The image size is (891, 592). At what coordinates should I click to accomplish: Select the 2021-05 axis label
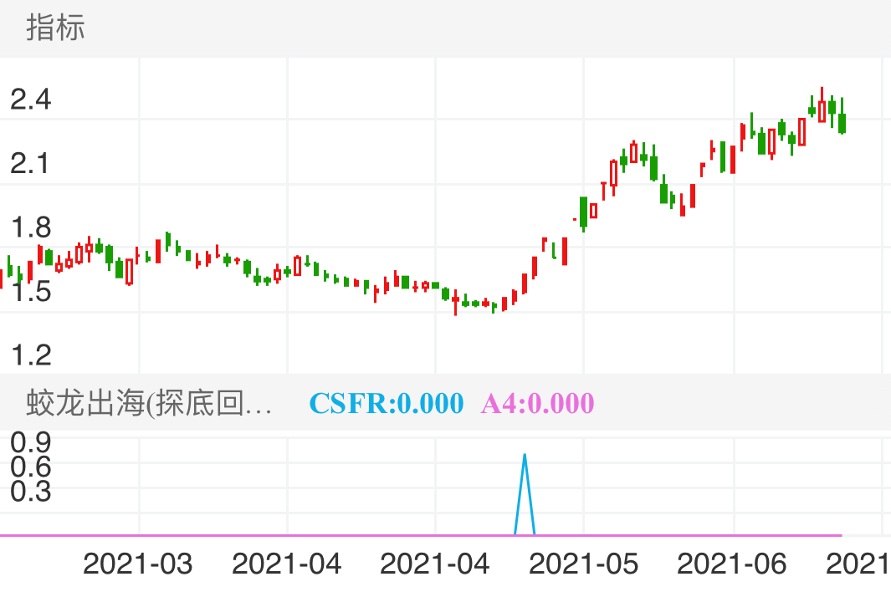583,564
